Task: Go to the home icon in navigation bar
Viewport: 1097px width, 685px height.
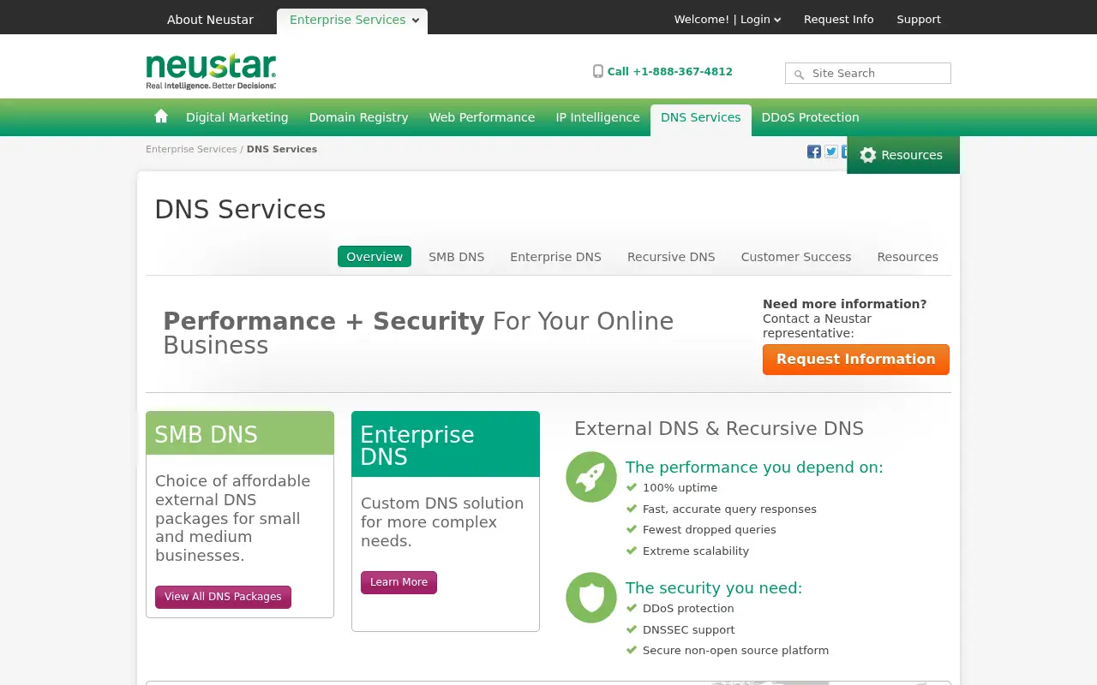Action: point(161,116)
